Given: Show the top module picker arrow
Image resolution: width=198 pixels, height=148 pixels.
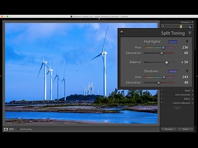Looking at the screenshot, I should 99,19.
